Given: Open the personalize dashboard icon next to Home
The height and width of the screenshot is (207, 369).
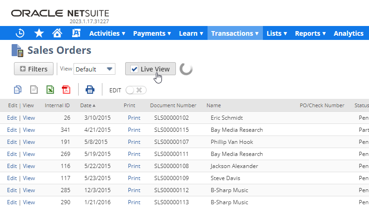Looking at the screenshot, I should coord(76,33).
